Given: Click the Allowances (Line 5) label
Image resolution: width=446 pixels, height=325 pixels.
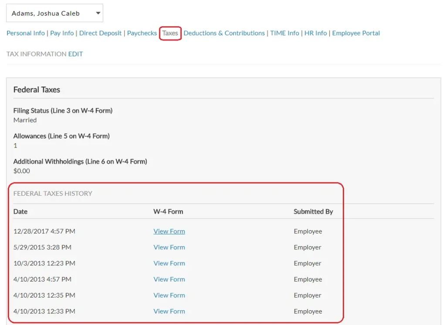Looking at the screenshot, I should coord(61,136).
